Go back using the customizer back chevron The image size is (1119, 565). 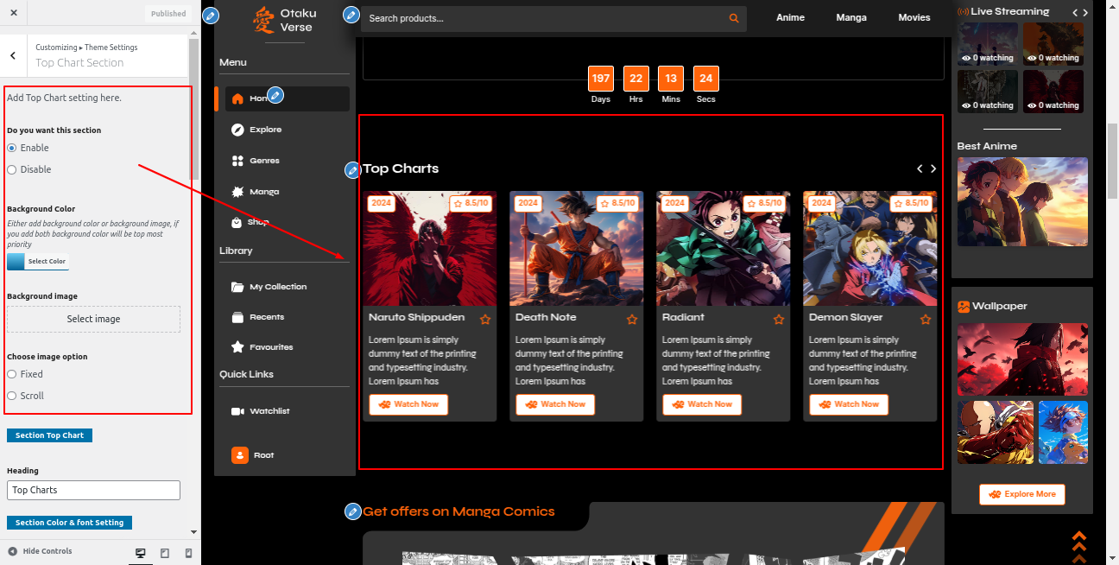(13, 55)
